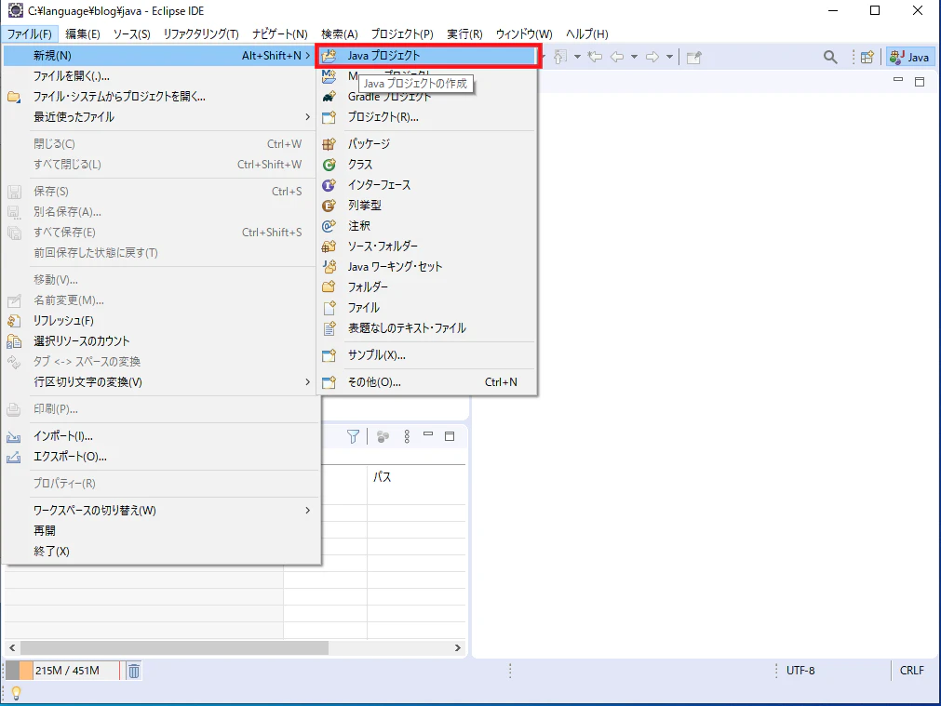
Task: Open the ウィンドウ(W) menu
Action: 524,34
